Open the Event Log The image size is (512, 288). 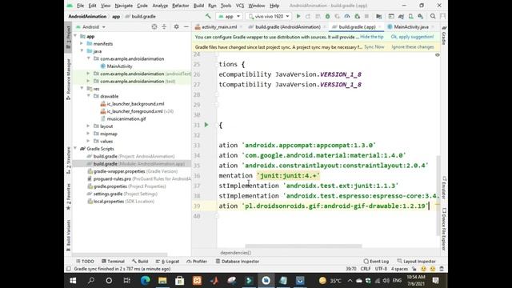(x=376, y=262)
